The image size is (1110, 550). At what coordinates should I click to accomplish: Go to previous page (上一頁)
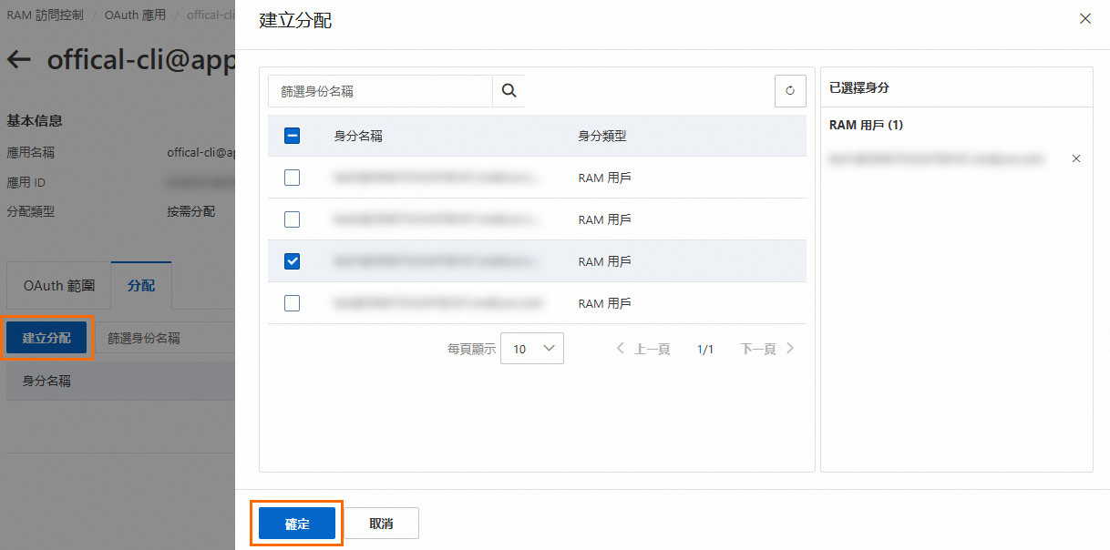click(x=643, y=349)
